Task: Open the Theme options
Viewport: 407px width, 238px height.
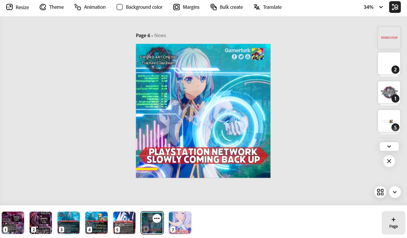Action: [52, 7]
